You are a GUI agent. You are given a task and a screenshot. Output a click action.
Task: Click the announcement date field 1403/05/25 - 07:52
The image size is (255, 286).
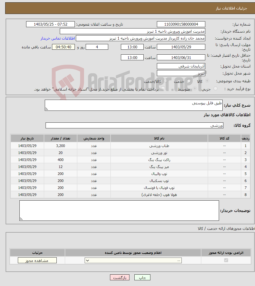(x=50, y=24)
